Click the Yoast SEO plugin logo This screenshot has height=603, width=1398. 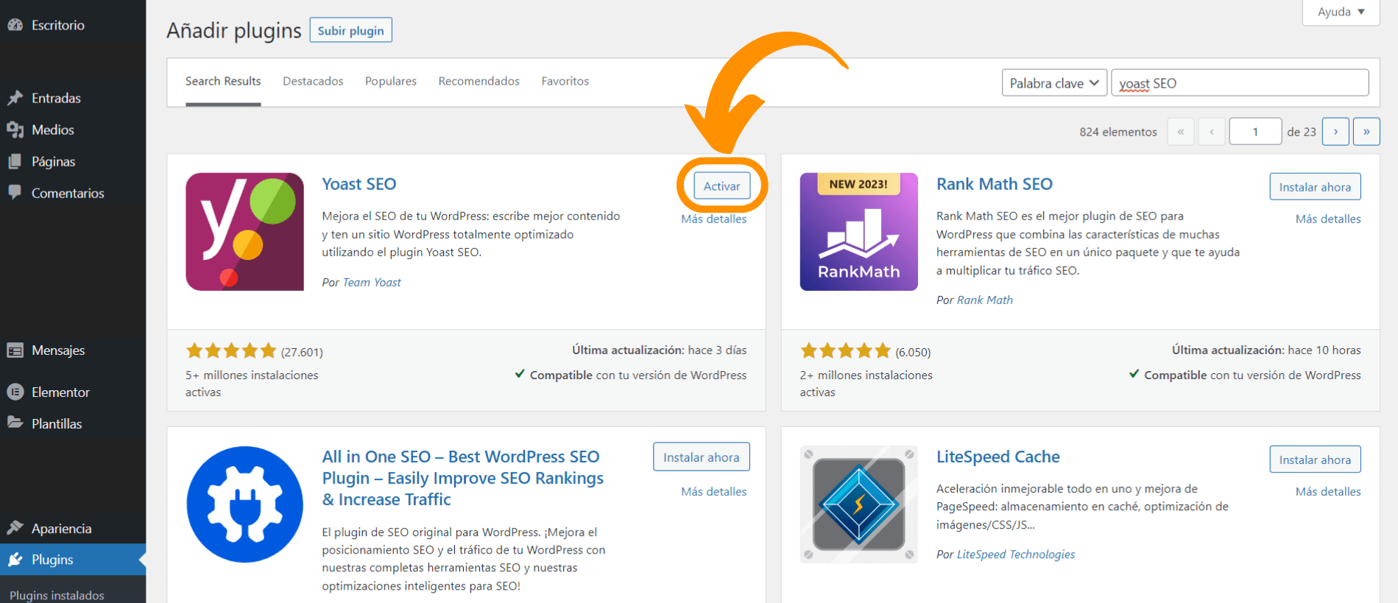[x=244, y=232]
